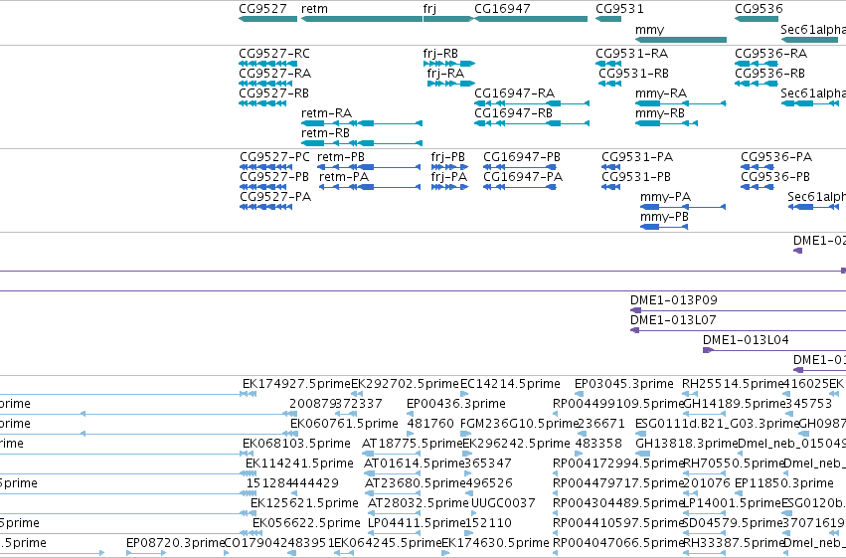Click the CG16947-RB transcript label
Image resolution: width=846 pixels, height=558 pixels.
pos(514,113)
